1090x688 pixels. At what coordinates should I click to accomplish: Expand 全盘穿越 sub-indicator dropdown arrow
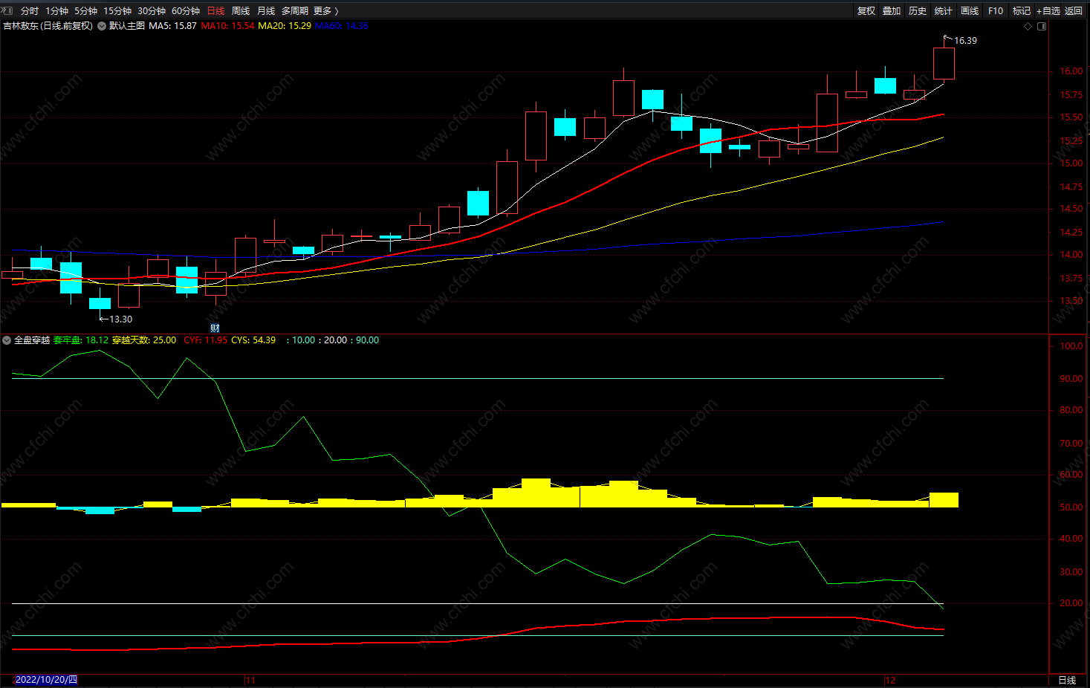tap(7, 340)
